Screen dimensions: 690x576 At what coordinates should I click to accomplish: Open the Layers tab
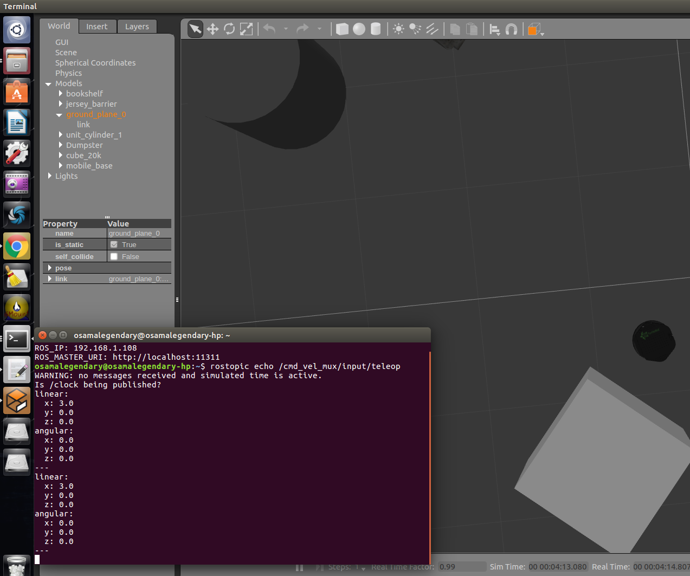(x=137, y=26)
